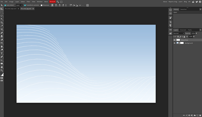Screen dimensions: 202x117
Task: Open the Learn link
Action: [x=180, y=2]
